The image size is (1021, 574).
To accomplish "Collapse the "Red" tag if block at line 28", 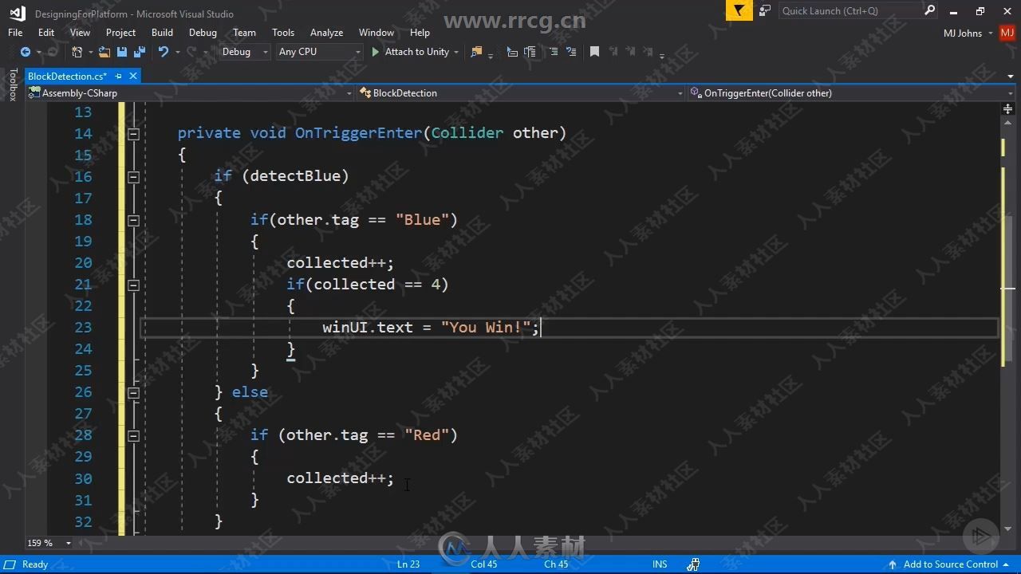I will click(x=133, y=436).
